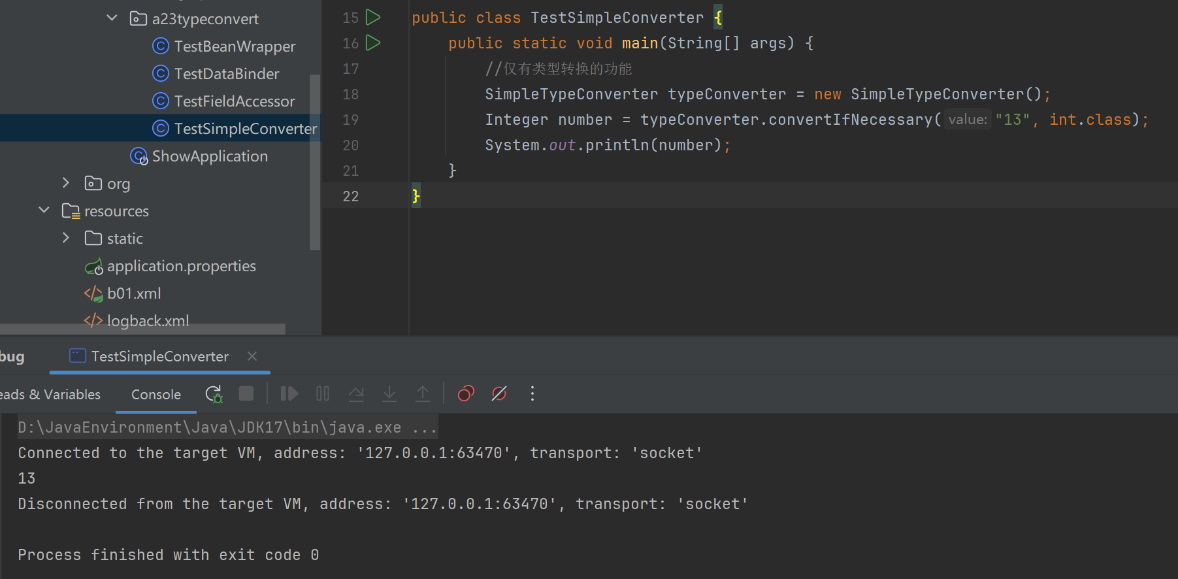The image size is (1178, 579).
Task: Step out in debugger
Action: coord(423,393)
